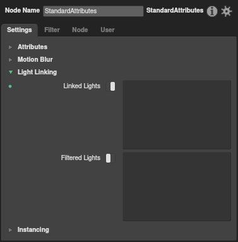
Task: Click the Node Name text field
Action: tap(93, 11)
